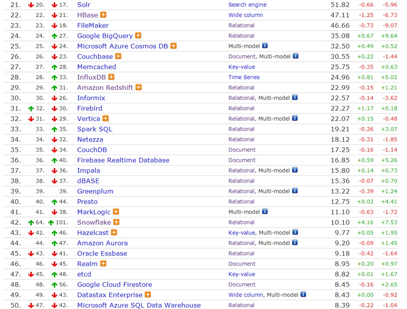Click the plus icon next to HBase

(103, 15)
